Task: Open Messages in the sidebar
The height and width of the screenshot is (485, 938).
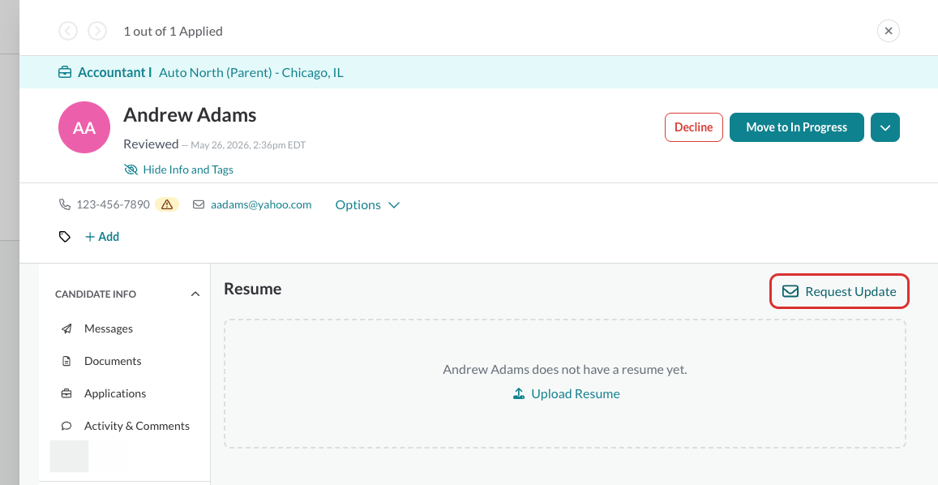Action: pos(109,328)
